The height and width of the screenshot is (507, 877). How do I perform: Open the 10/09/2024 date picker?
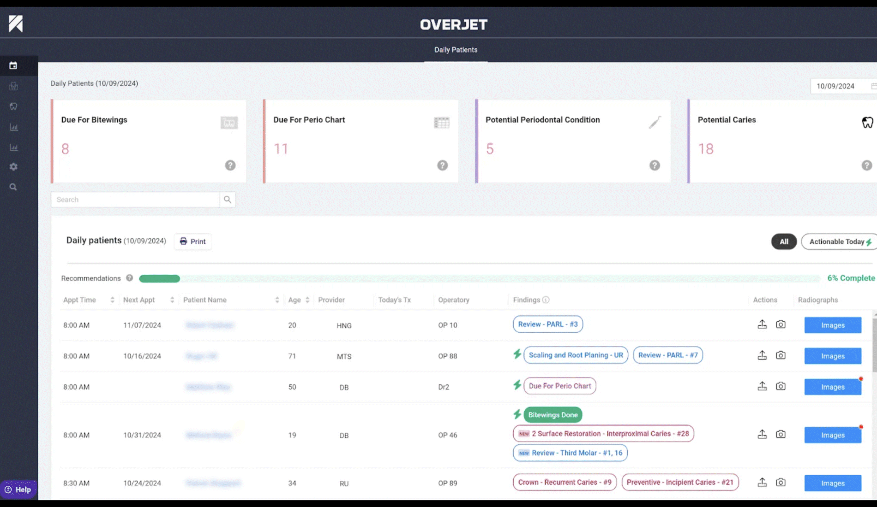click(843, 86)
